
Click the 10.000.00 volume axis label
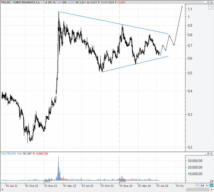tap(195, 174)
